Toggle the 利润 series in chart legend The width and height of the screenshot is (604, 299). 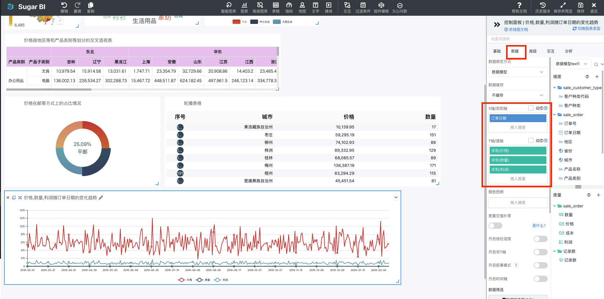221,280
